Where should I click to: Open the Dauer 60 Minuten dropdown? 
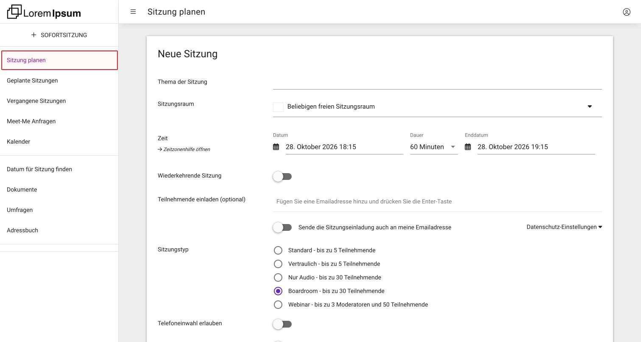(434, 147)
